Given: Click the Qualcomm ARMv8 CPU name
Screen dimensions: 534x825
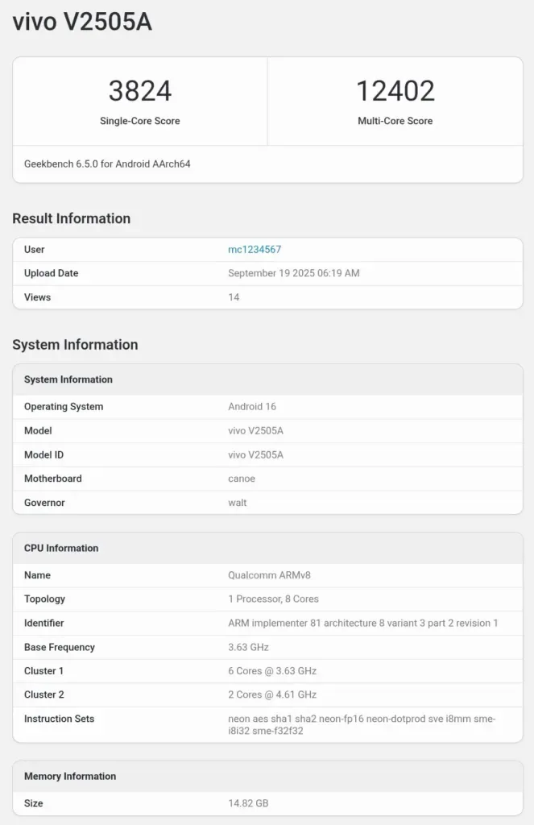Looking at the screenshot, I should (x=269, y=575).
